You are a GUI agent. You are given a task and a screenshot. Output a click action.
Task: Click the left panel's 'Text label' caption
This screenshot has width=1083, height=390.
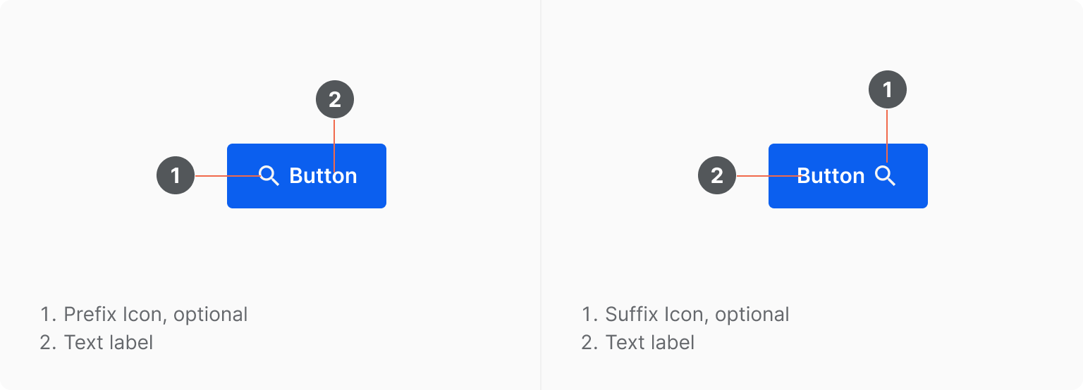(x=109, y=343)
